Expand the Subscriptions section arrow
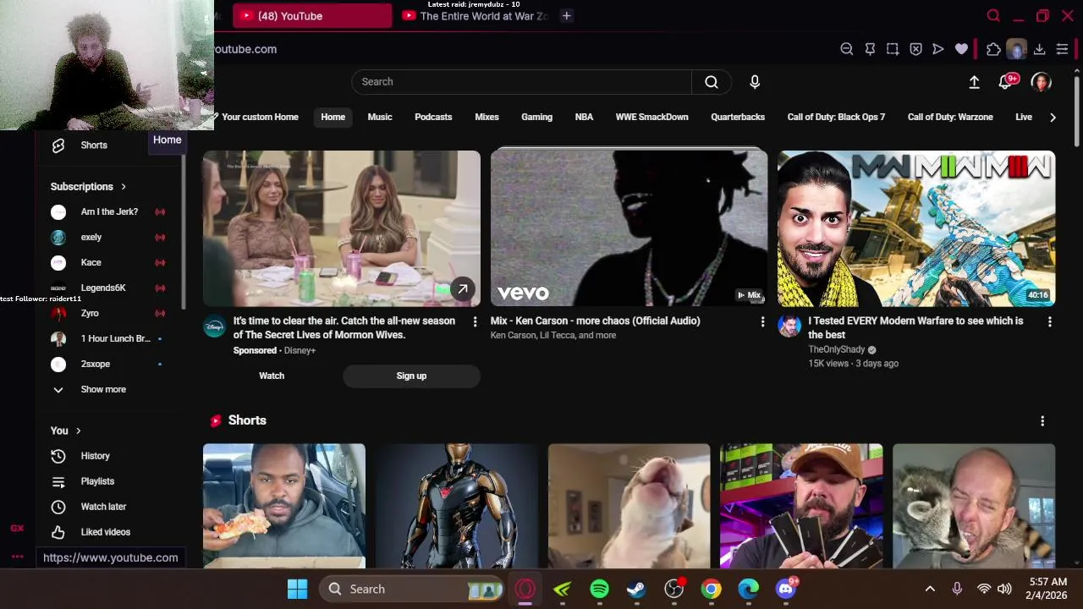This screenshot has width=1083, height=609. (124, 187)
